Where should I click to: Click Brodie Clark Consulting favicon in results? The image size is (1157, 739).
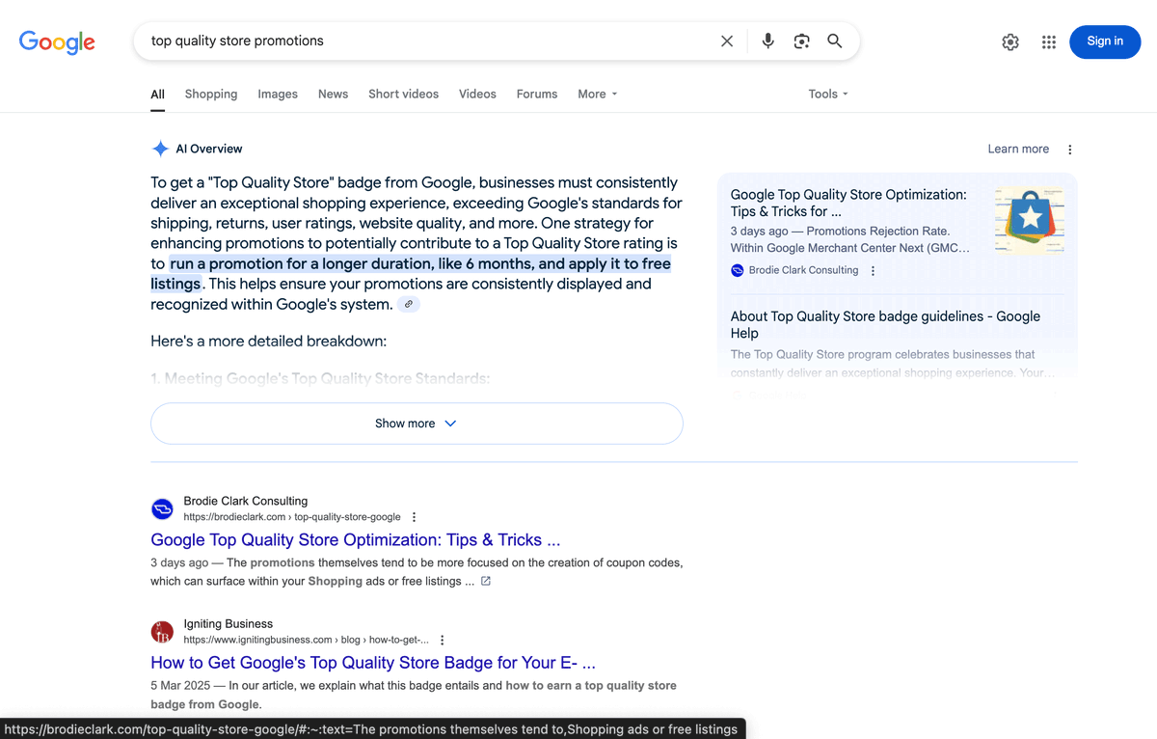162,509
